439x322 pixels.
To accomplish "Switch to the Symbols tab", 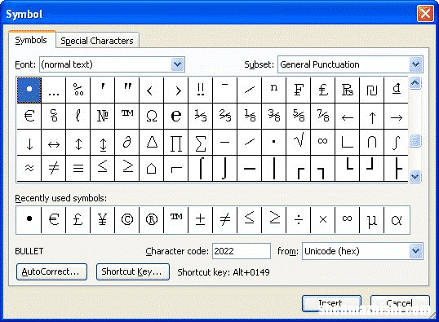I will [31, 40].
